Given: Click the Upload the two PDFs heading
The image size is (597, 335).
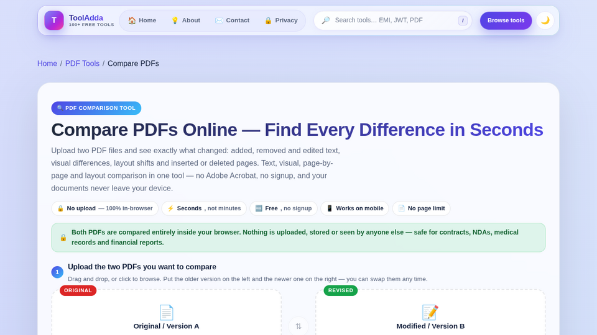Looking at the screenshot, I should coord(142,267).
